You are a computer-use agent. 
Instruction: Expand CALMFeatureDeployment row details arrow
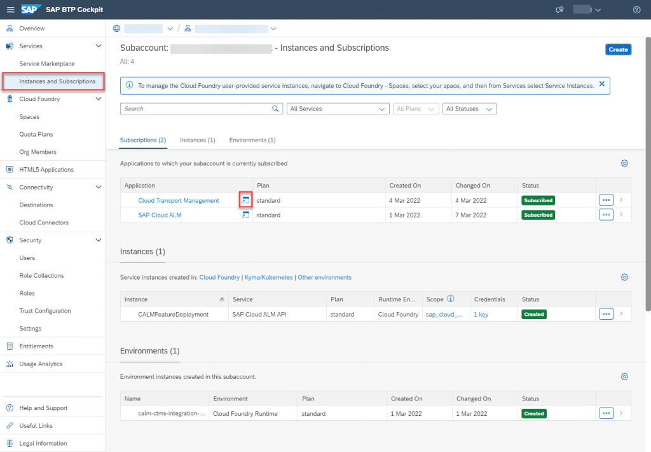(x=621, y=314)
